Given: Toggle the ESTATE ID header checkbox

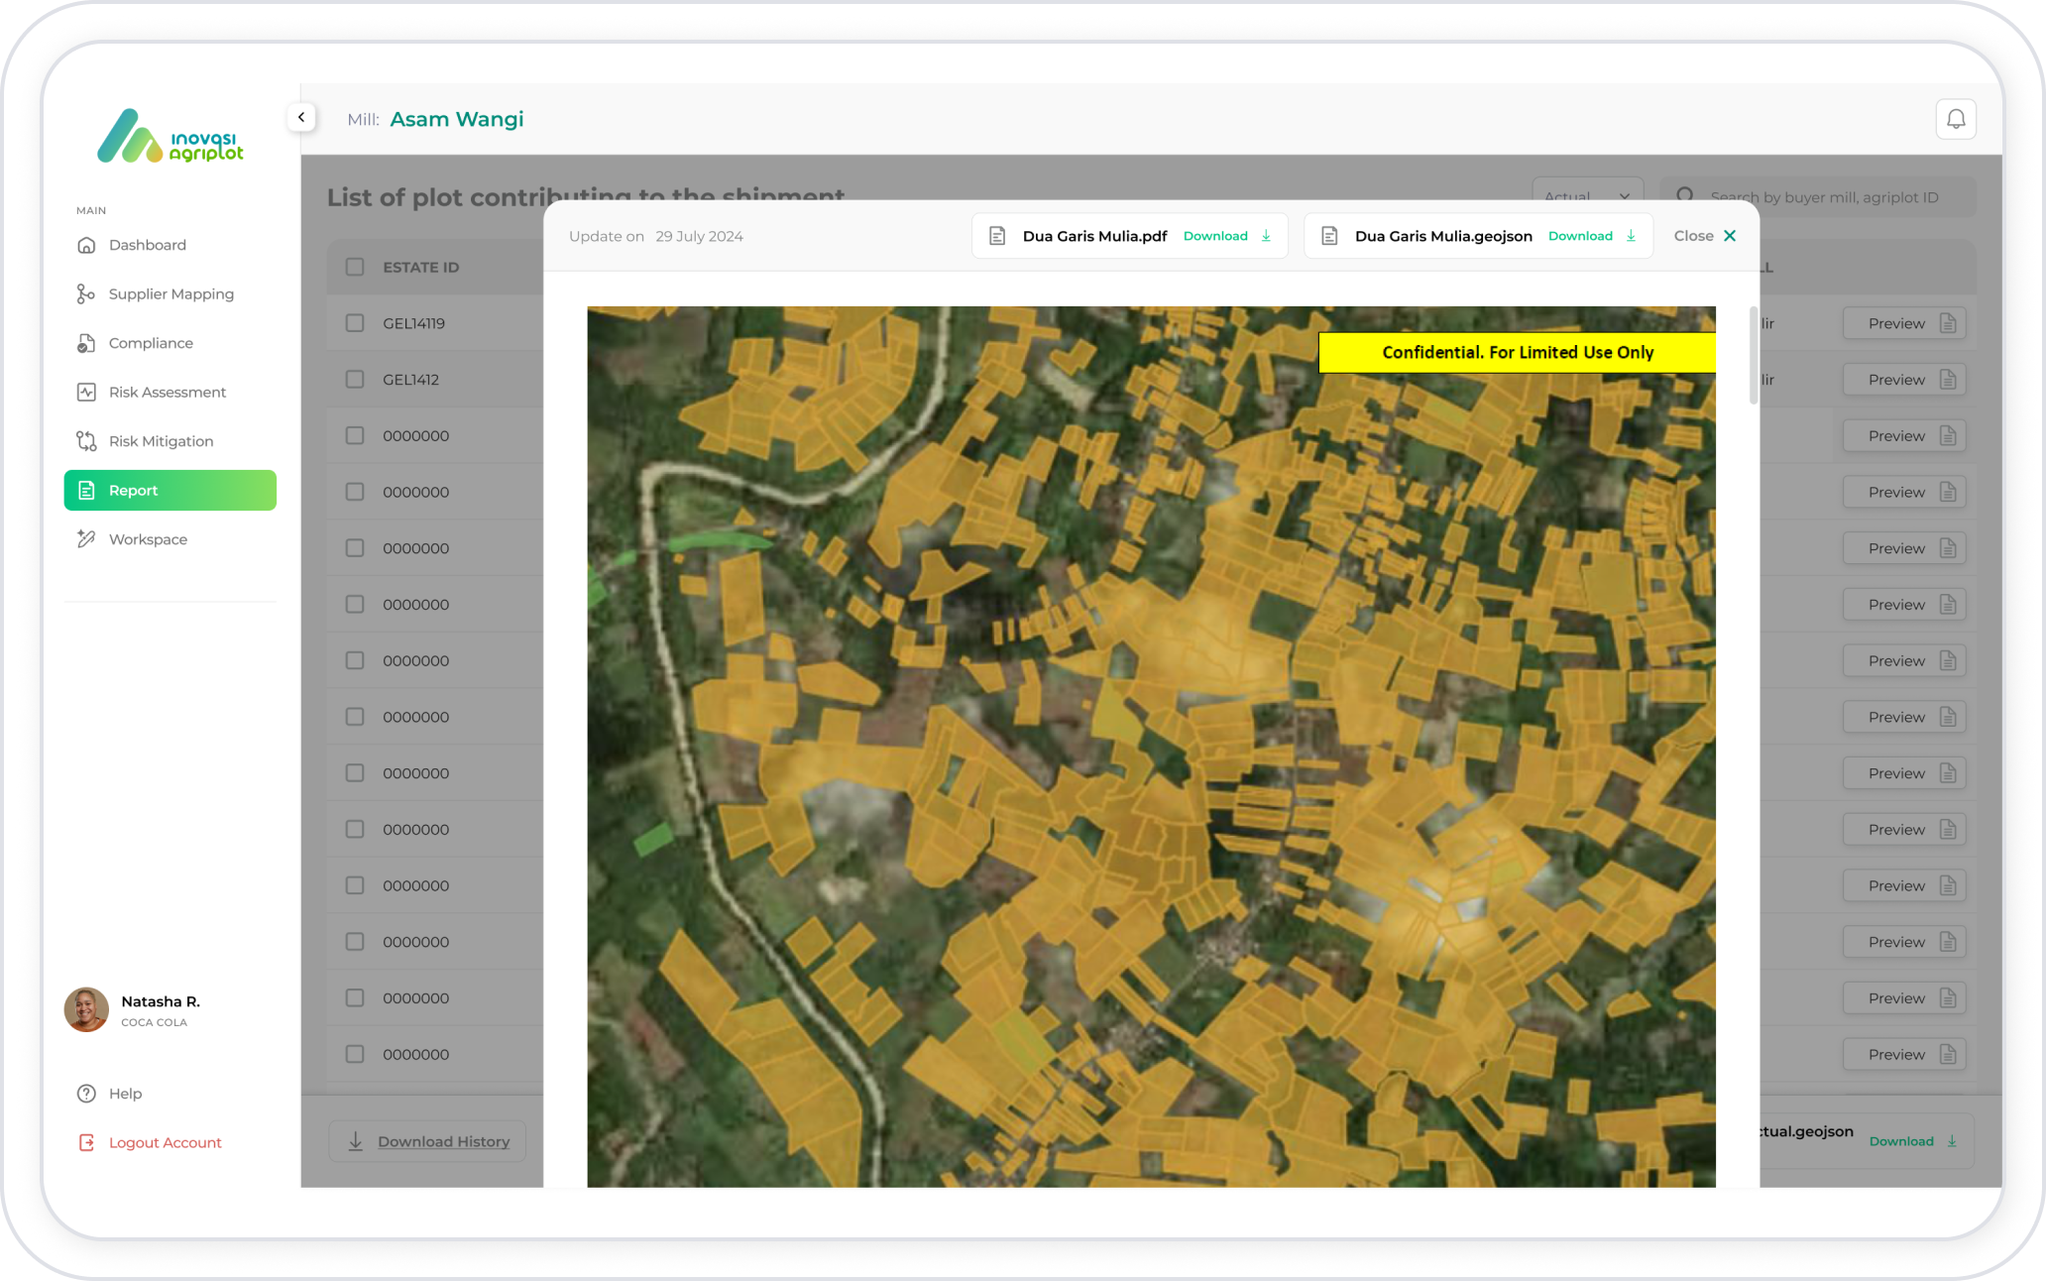Looking at the screenshot, I should (x=355, y=267).
